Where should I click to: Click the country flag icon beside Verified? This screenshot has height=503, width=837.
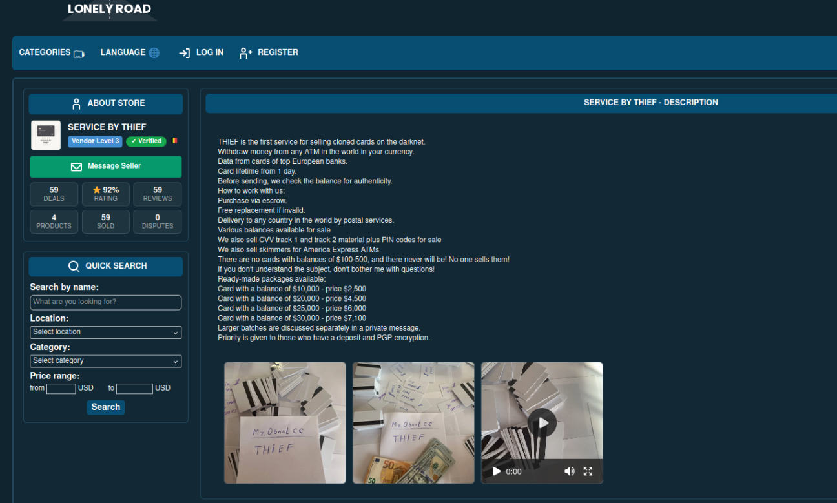[174, 141]
